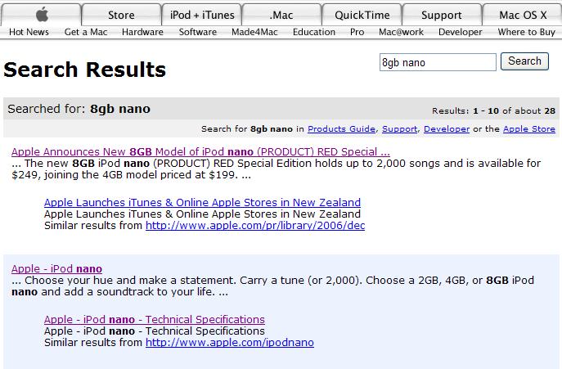
Task: Open the Mac OS X tab
Action: click(523, 15)
